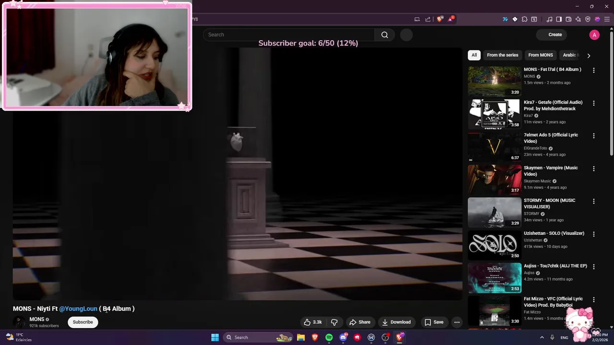Screen dimensions: 614x345
Task: Click the voice search circle button
Action: point(406,34)
